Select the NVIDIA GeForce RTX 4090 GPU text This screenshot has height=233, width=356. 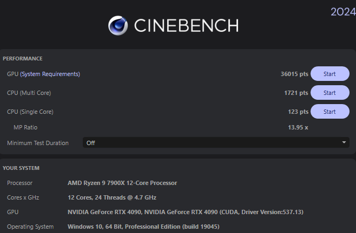pyautogui.click(x=186, y=212)
